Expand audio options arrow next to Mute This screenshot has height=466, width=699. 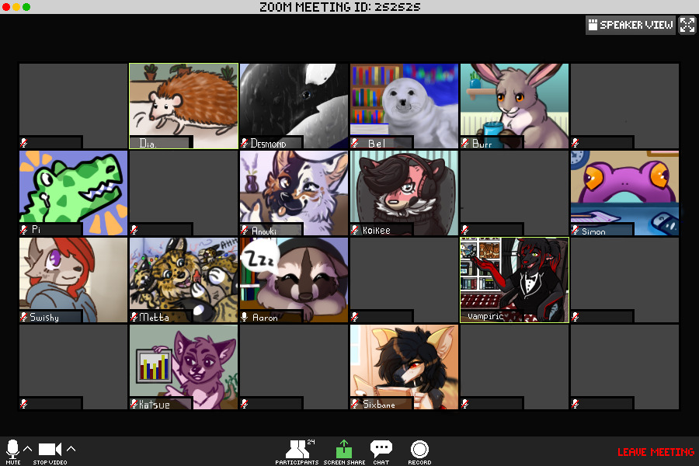[28, 449]
